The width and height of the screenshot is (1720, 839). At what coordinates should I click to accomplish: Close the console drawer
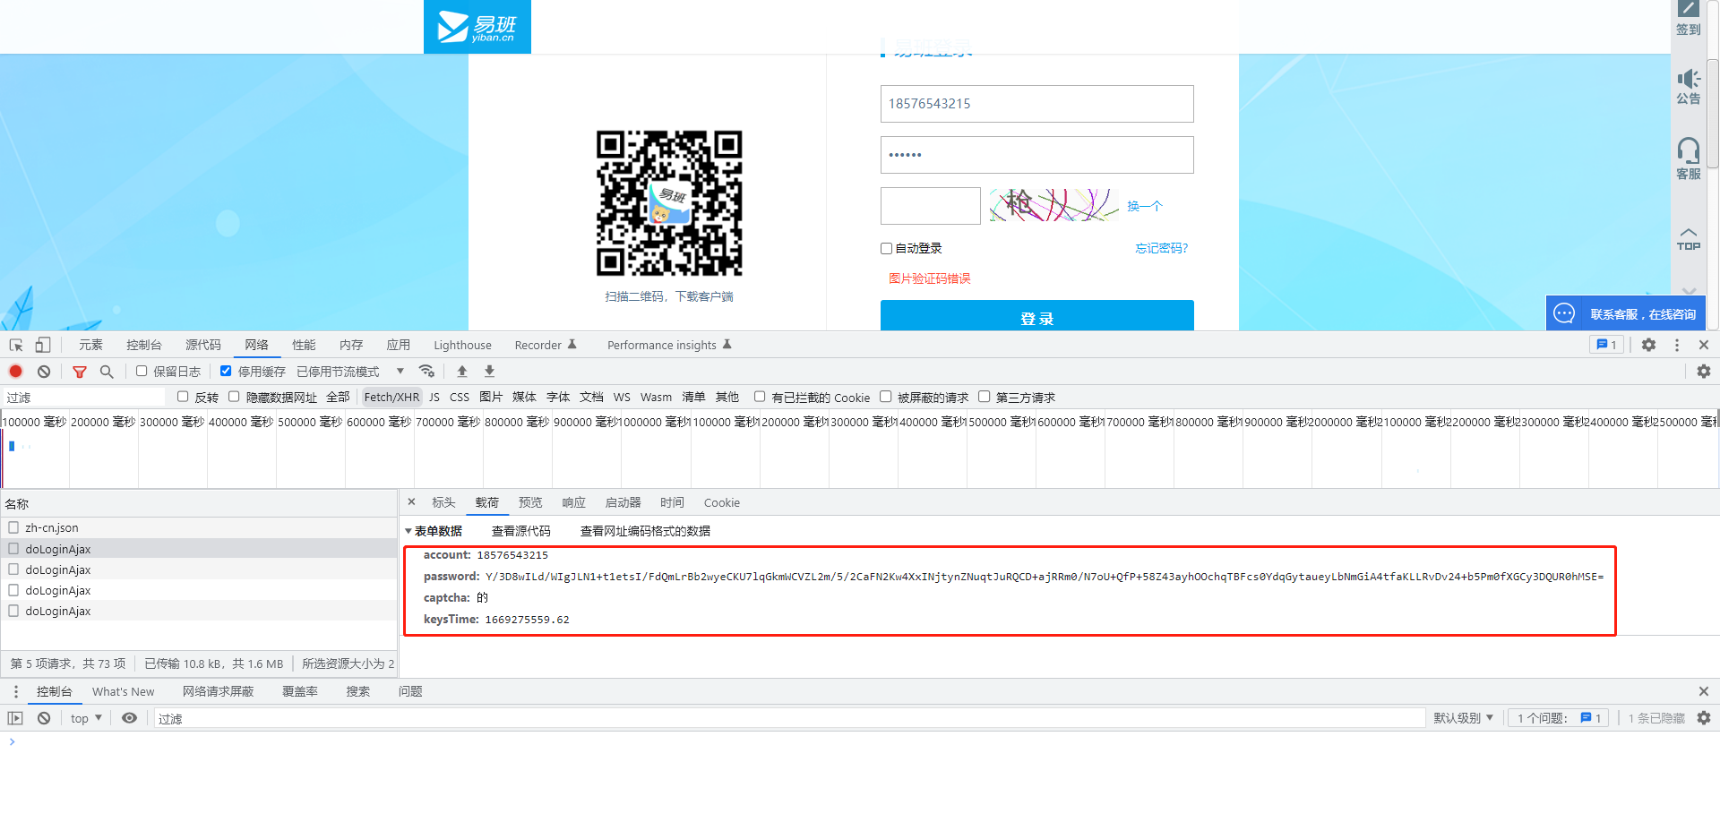coord(1704,691)
